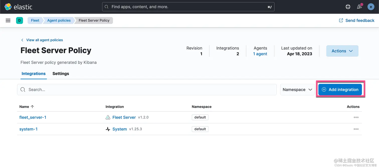Image resolution: width=379 pixels, height=168 pixels.
Task: Open the user avatar menu
Action: click(x=371, y=7)
